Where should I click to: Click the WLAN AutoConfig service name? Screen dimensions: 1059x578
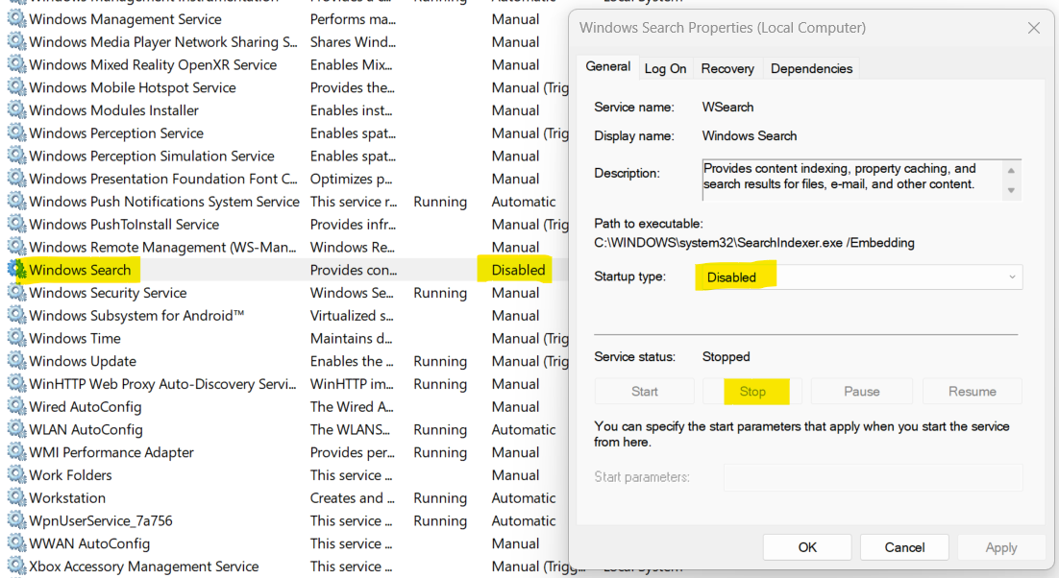click(86, 429)
